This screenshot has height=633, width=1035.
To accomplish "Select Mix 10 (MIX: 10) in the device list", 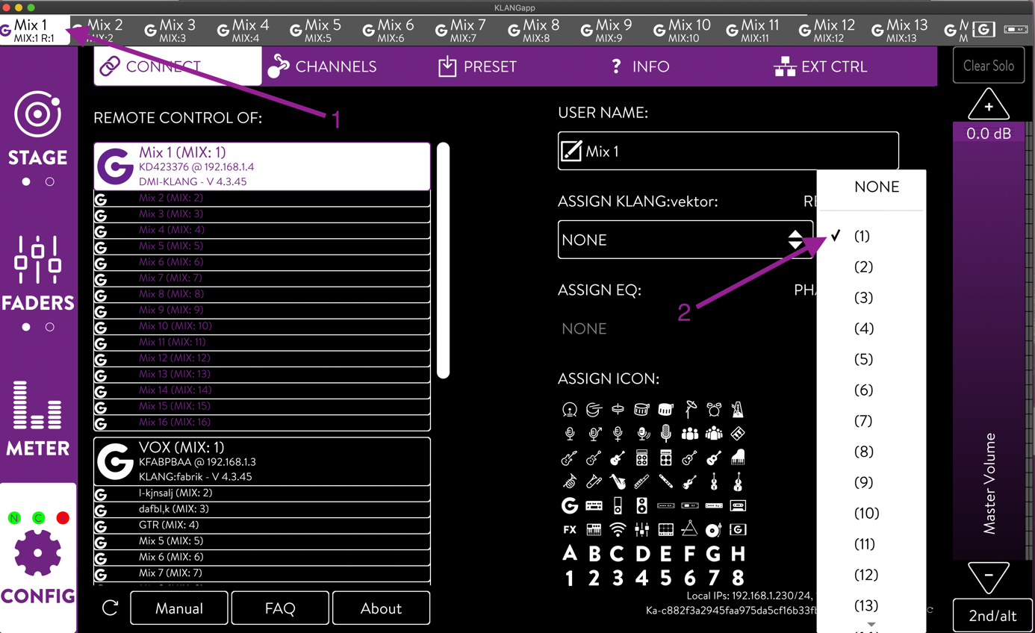I will [x=262, y=326].
